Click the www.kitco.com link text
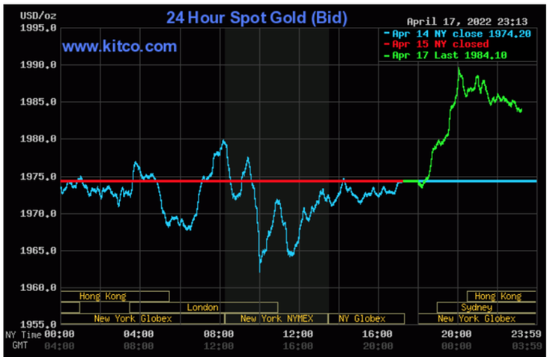 [120, 46]
